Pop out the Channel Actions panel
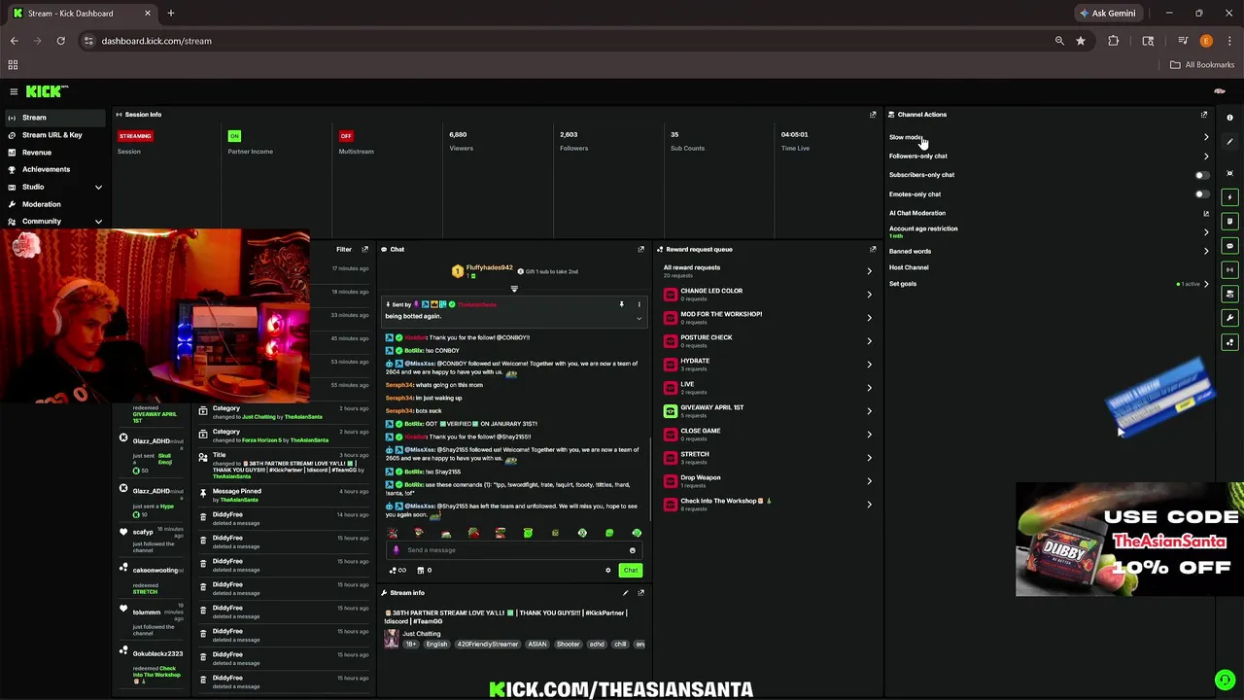Image resolution: width=1244 pixels, height=700 pixels. [x=1204, y=115]
